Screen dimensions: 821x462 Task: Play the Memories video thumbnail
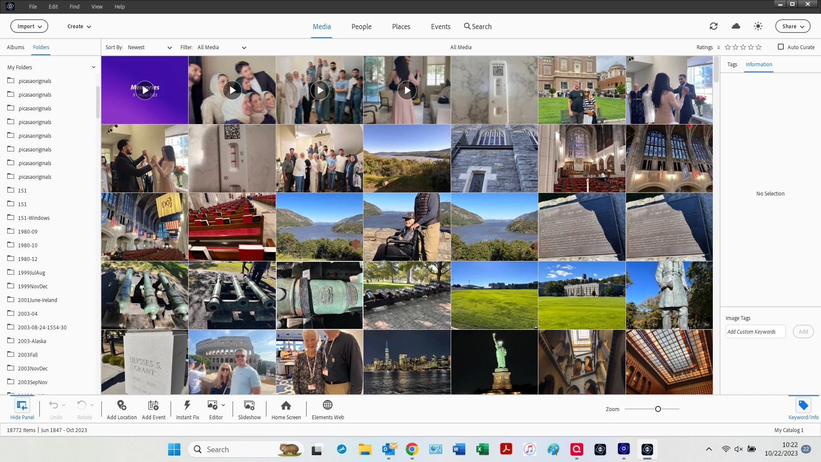pyautogui.click(x=145, y=90)
